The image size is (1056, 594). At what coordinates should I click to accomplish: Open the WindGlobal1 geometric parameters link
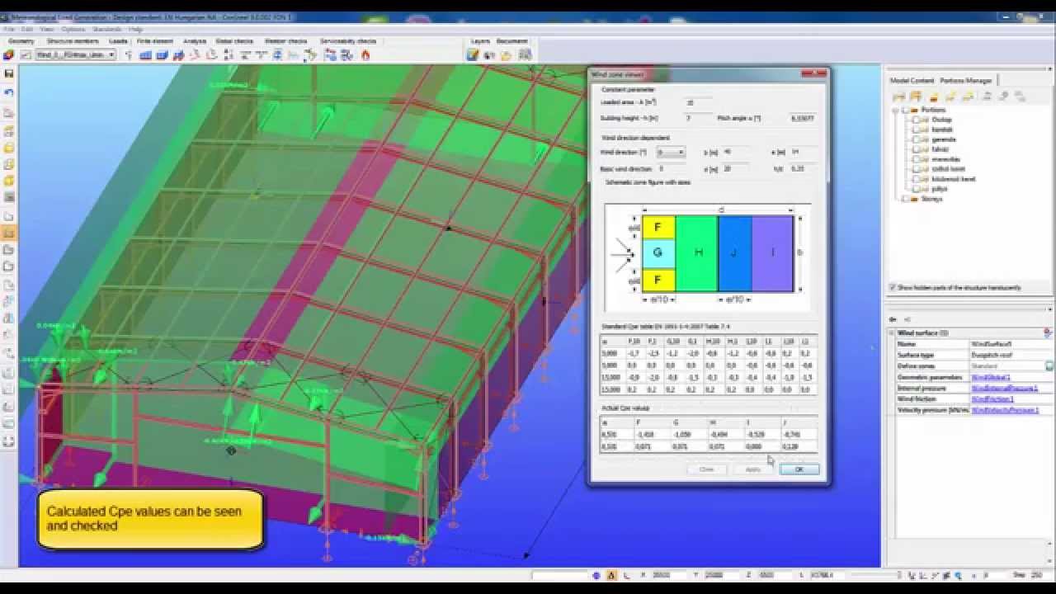[x=991, y=377]
